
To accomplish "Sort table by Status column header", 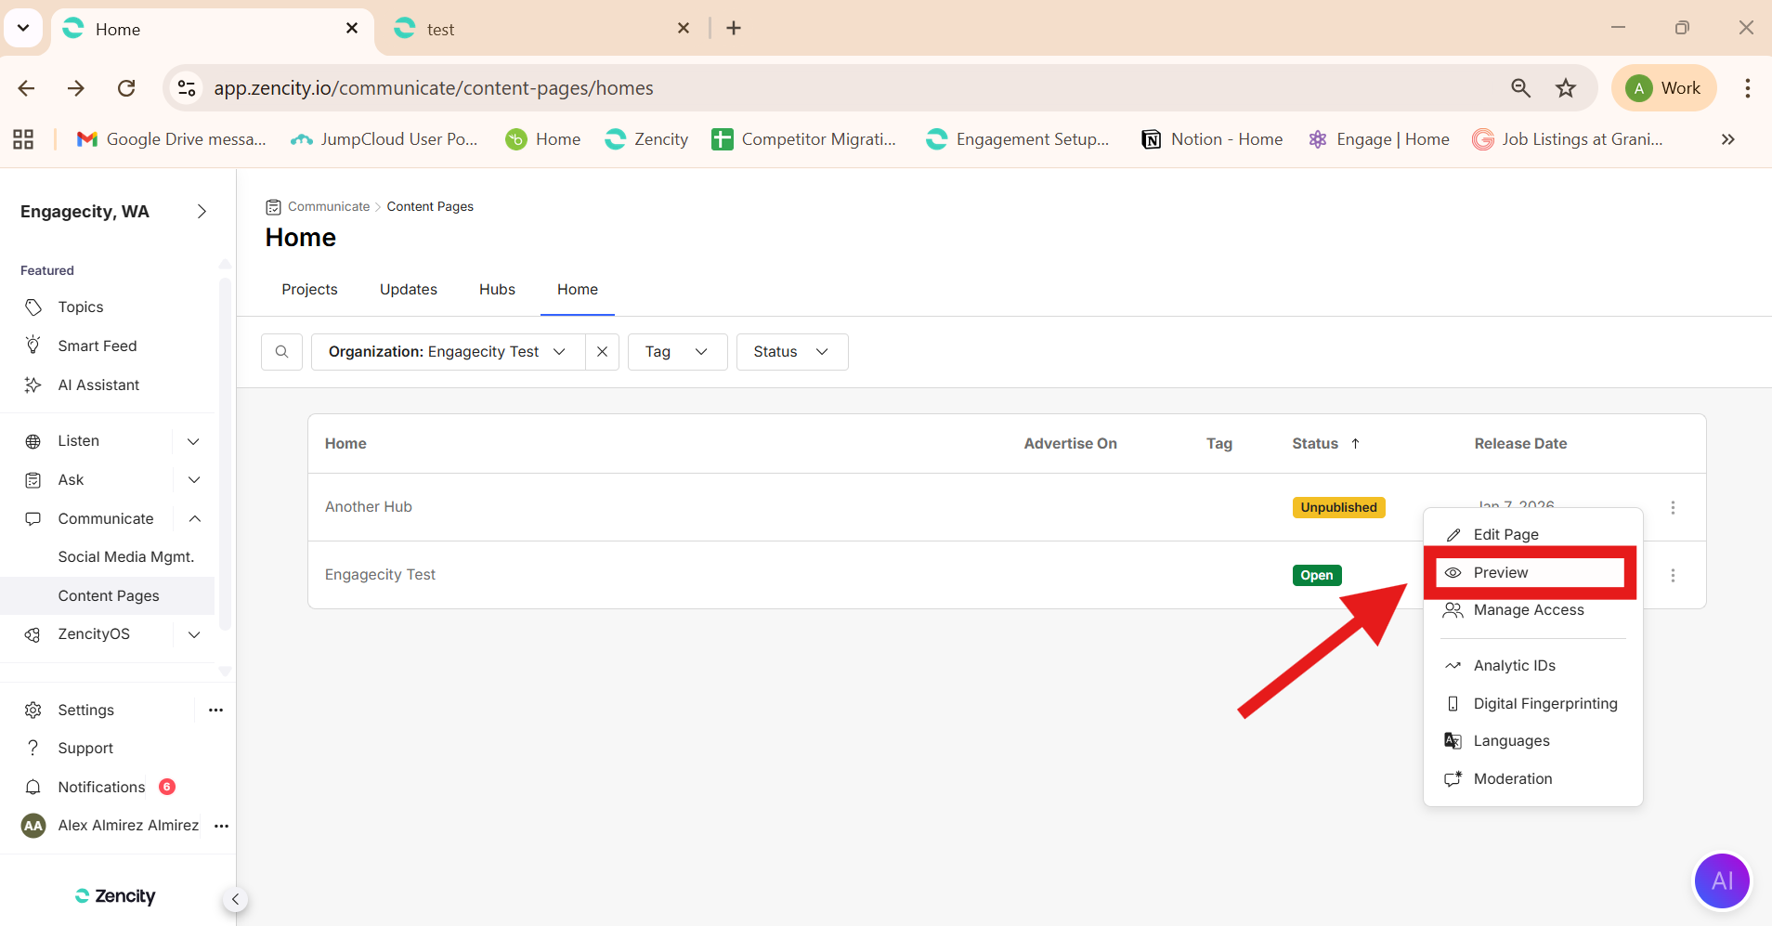I will (x=1315, y=444).
